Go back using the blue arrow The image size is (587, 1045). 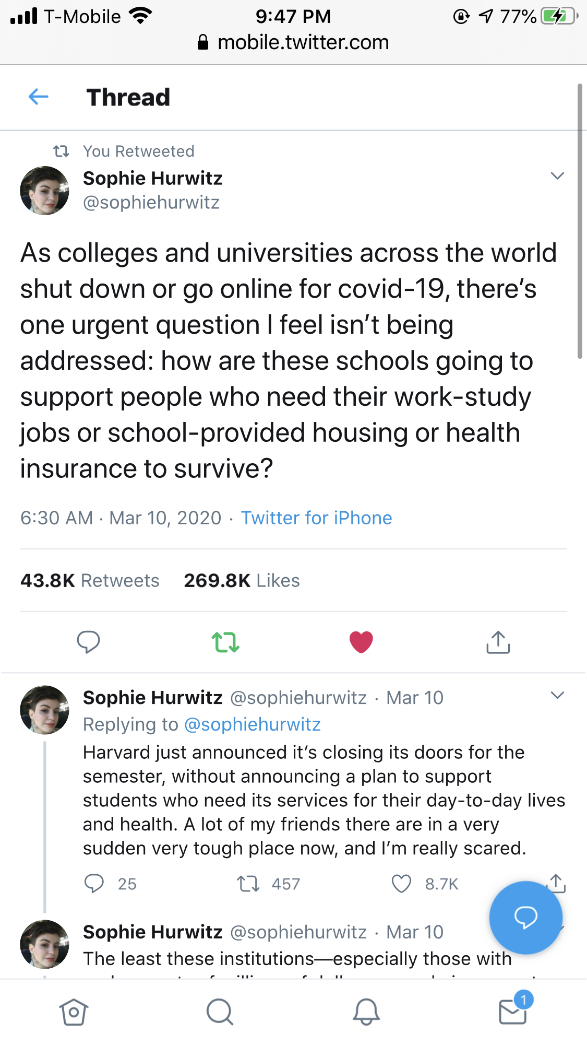39,97
